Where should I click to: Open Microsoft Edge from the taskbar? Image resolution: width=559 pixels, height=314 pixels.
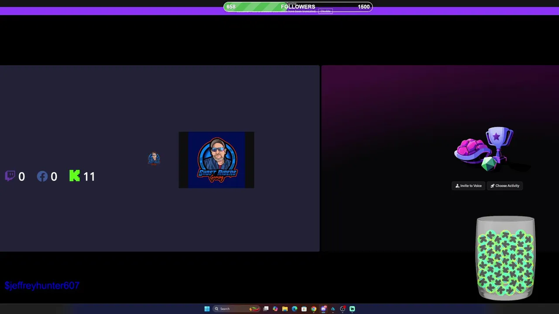coord(294,309)
